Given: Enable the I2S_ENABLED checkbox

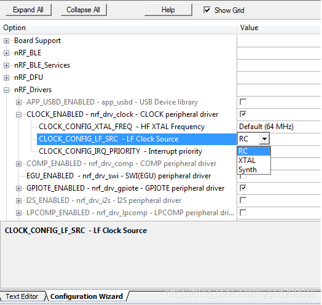Looking at the screenshot, I should [x=243, y=200].
